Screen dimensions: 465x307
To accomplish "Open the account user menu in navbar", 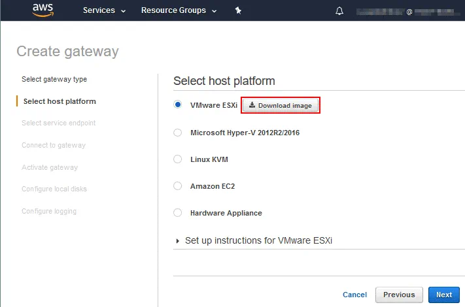I will (405, 11).
